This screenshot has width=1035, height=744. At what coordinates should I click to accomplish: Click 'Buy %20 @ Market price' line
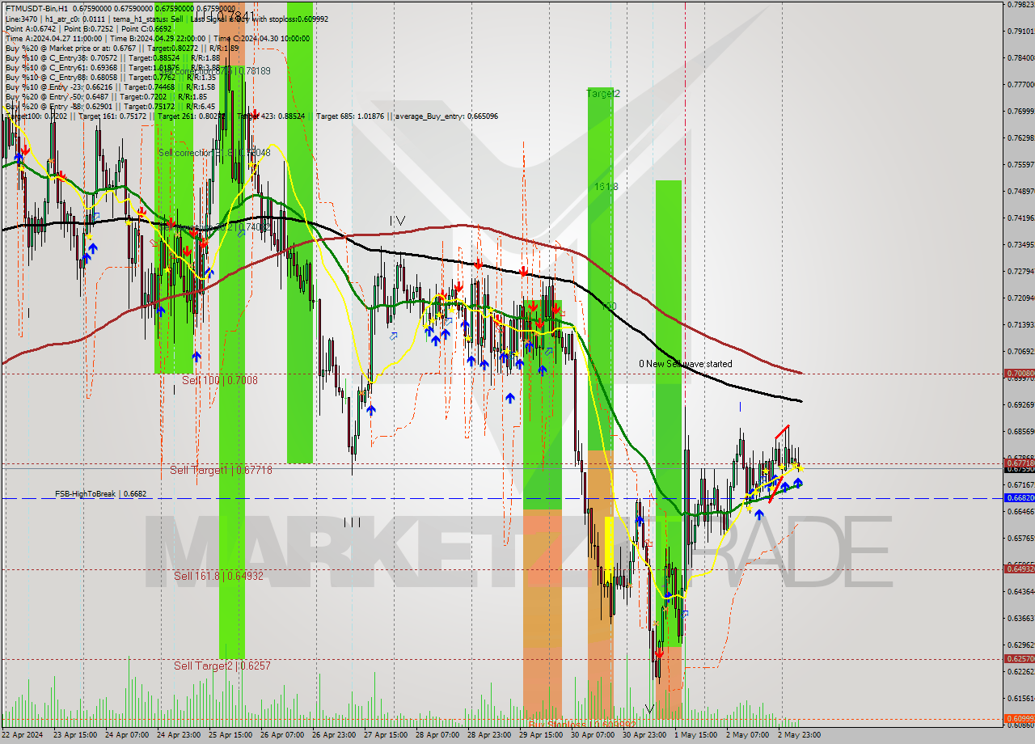coord(121,49)
